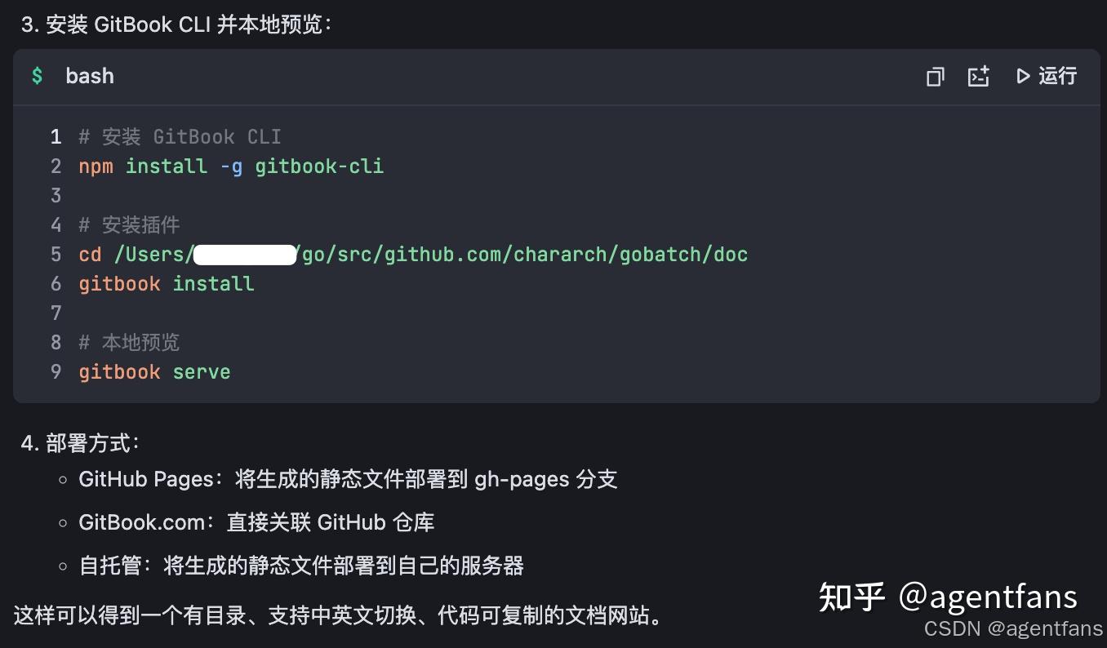Click the redacted username box in the cd path
Screen dimensions: 1107x648
244,254
